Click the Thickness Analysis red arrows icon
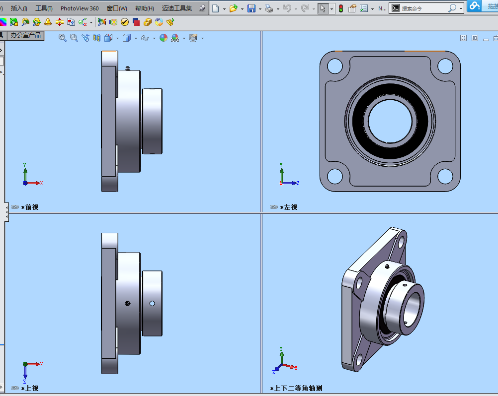 pyautogui.click(x=59, y=22)
